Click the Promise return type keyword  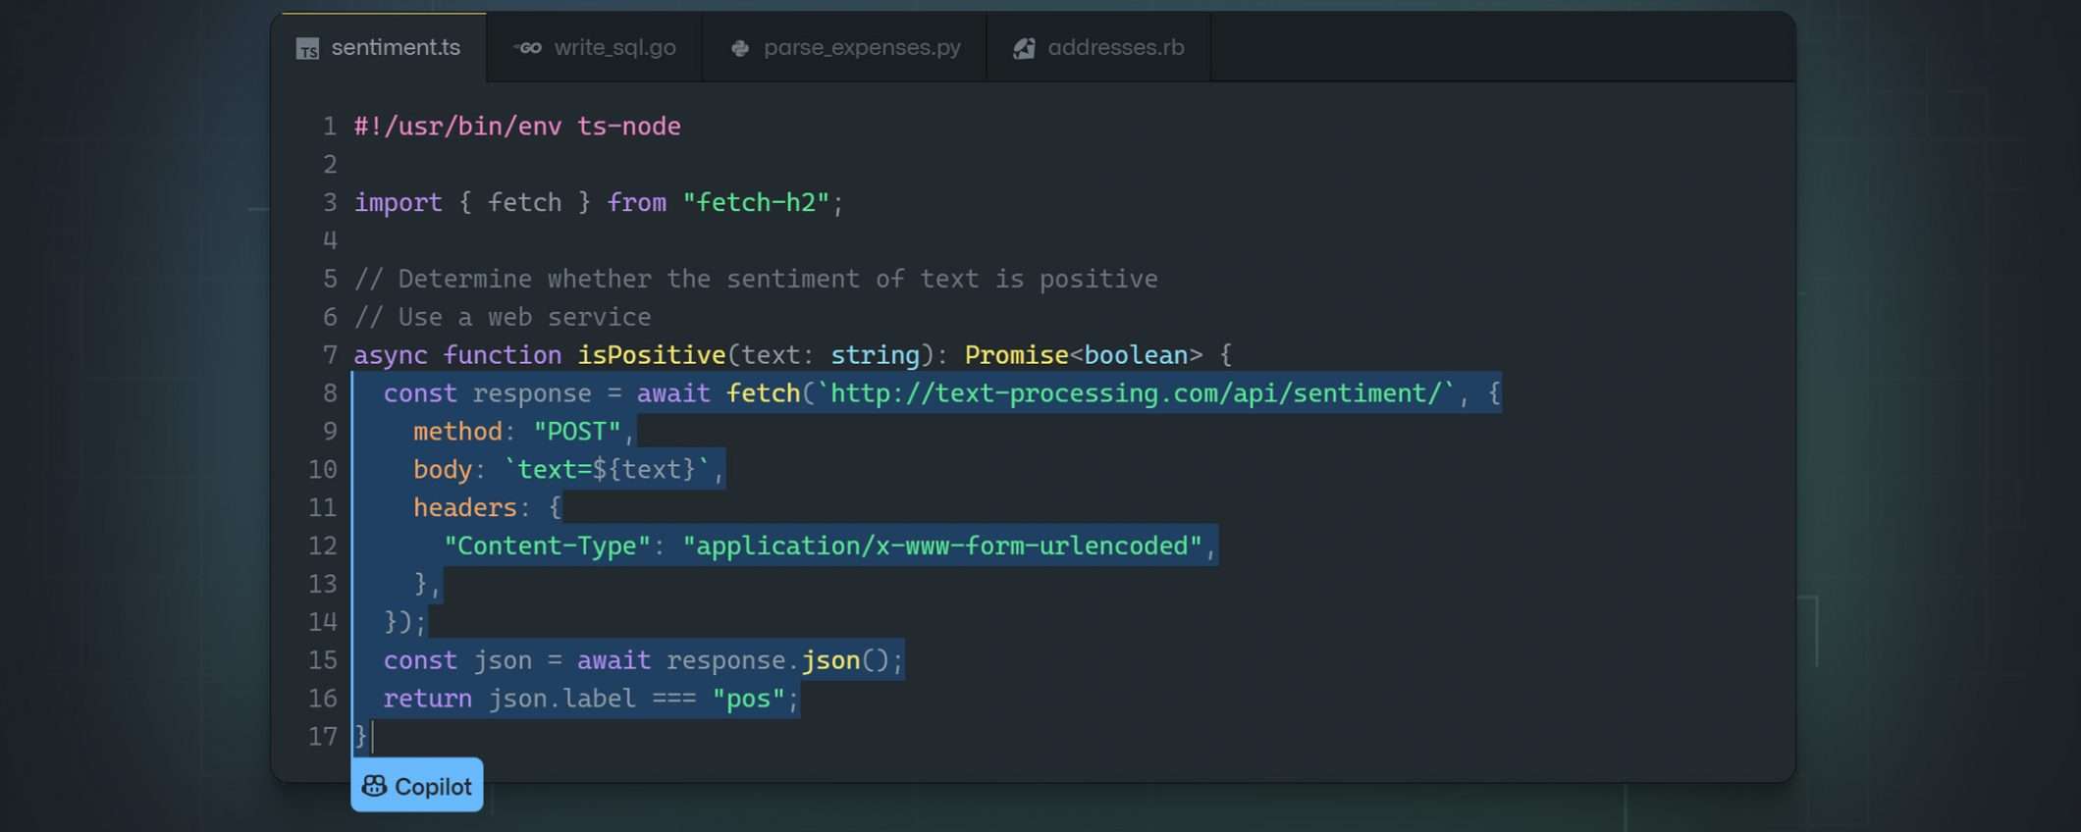(x=1015, y=355)
